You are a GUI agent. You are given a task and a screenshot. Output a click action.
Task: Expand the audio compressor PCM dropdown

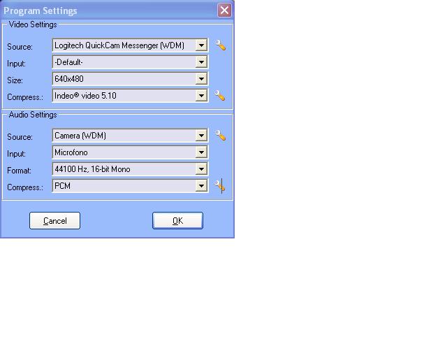tap(201, 186)
